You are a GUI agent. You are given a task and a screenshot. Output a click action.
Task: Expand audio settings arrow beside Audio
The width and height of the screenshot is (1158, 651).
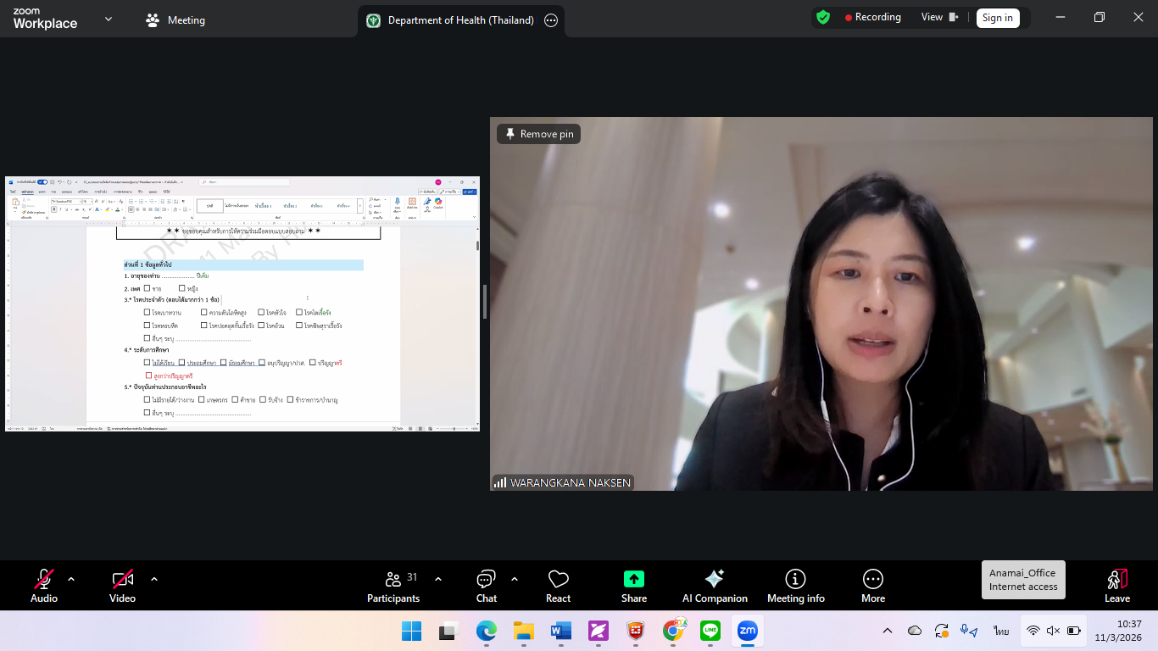[x=71, y=580]
